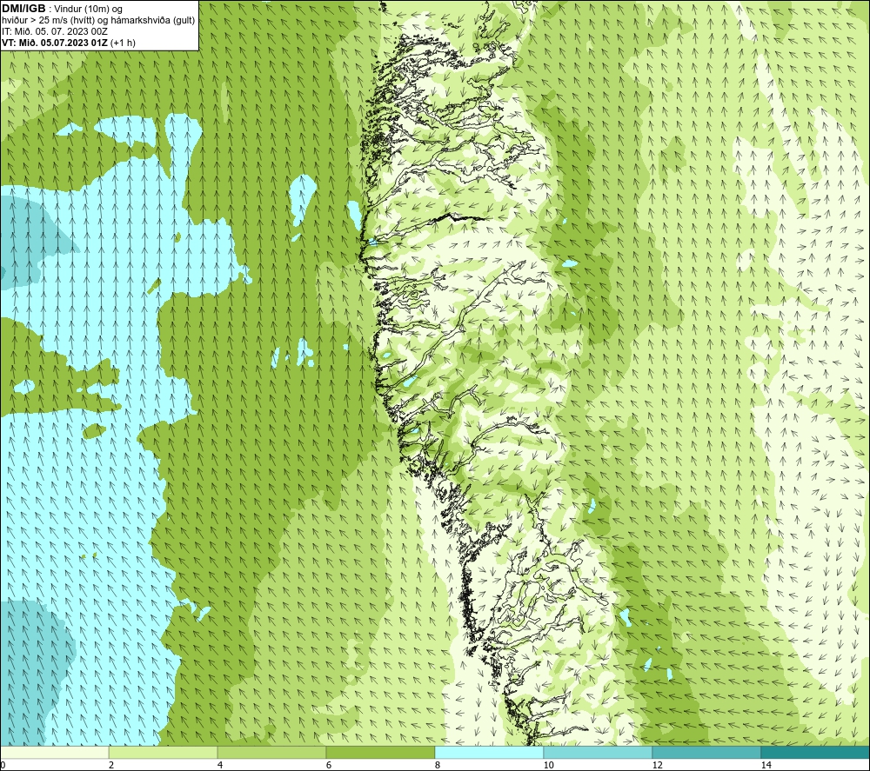
Task: Click legend scale label '4'
Action: click(220, 765)
